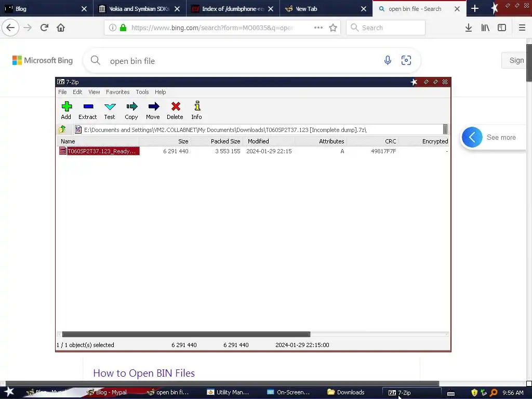Open the Info toolbar icon in 7-Zip
The height and width of the screenshot is (399, 532).
(x=196, y=110)
